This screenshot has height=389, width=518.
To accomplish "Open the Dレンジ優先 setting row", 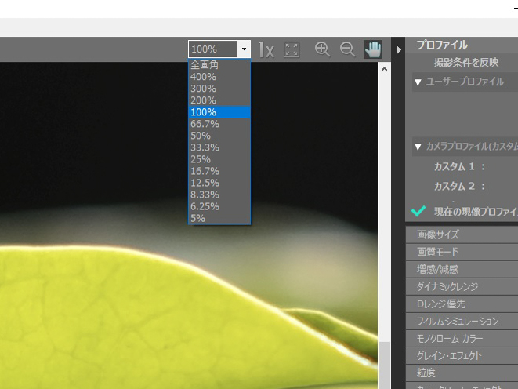I will click(x=462, y=304).
